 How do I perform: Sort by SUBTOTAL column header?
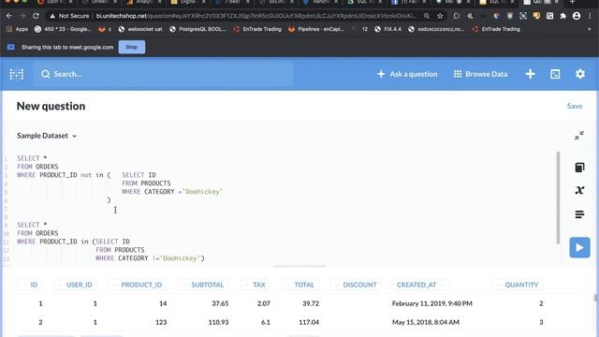(203, 285)
